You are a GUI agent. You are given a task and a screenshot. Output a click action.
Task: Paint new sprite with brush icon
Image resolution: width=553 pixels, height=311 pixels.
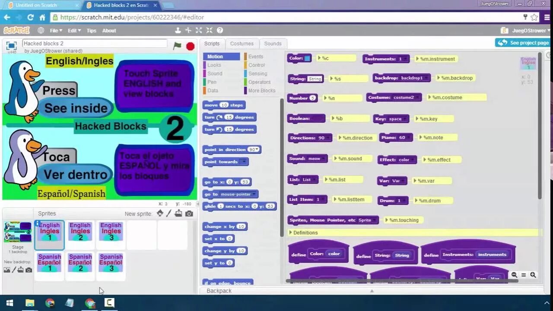(169, 213)
